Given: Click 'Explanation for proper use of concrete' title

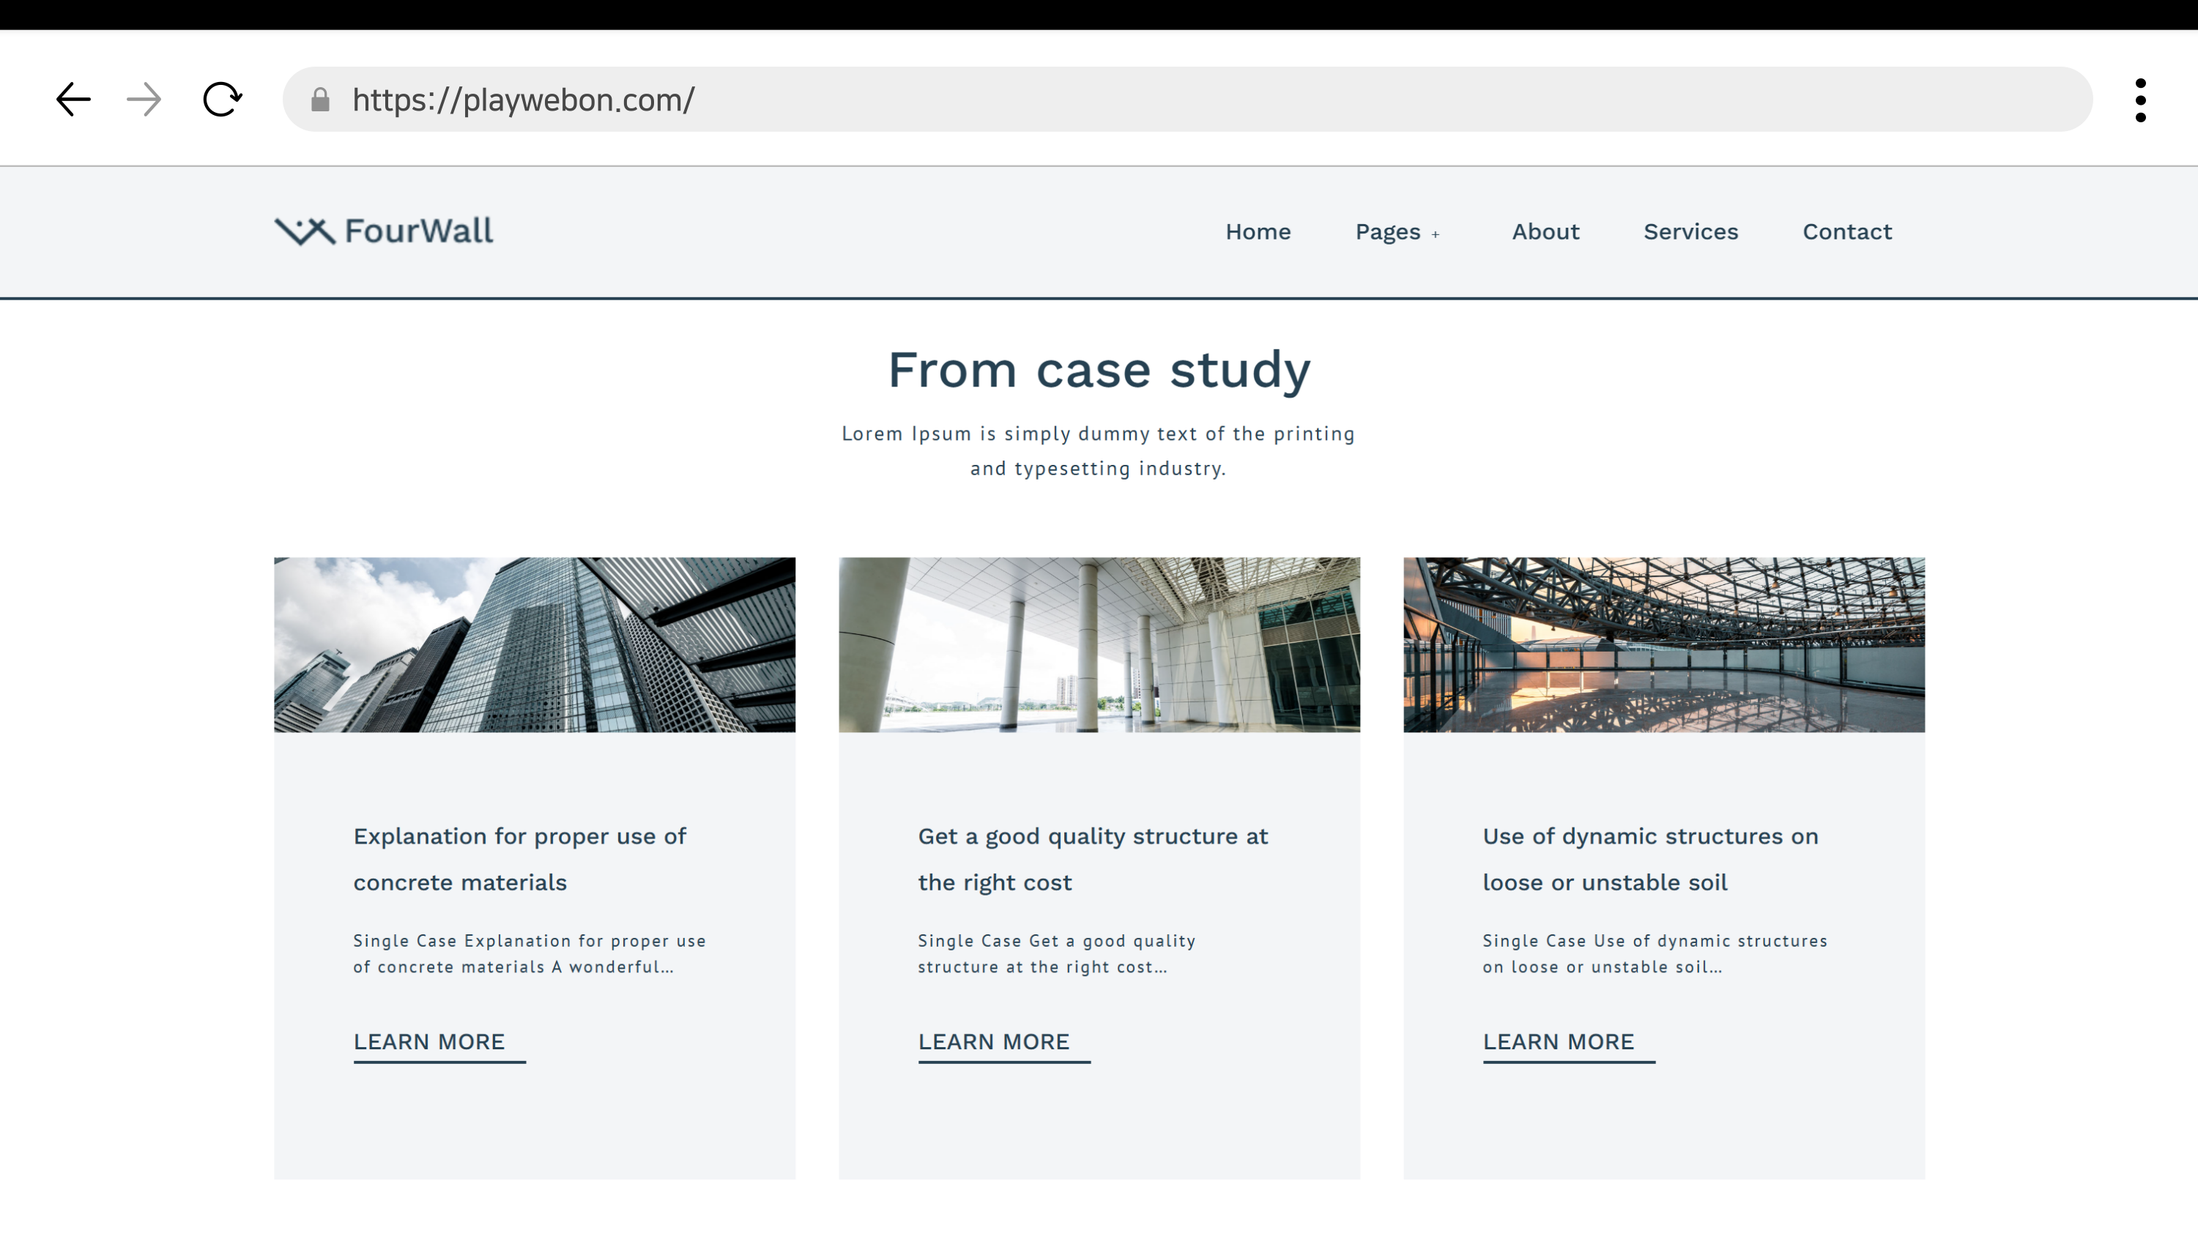Looking at the screenshot, I should (519, 858).
